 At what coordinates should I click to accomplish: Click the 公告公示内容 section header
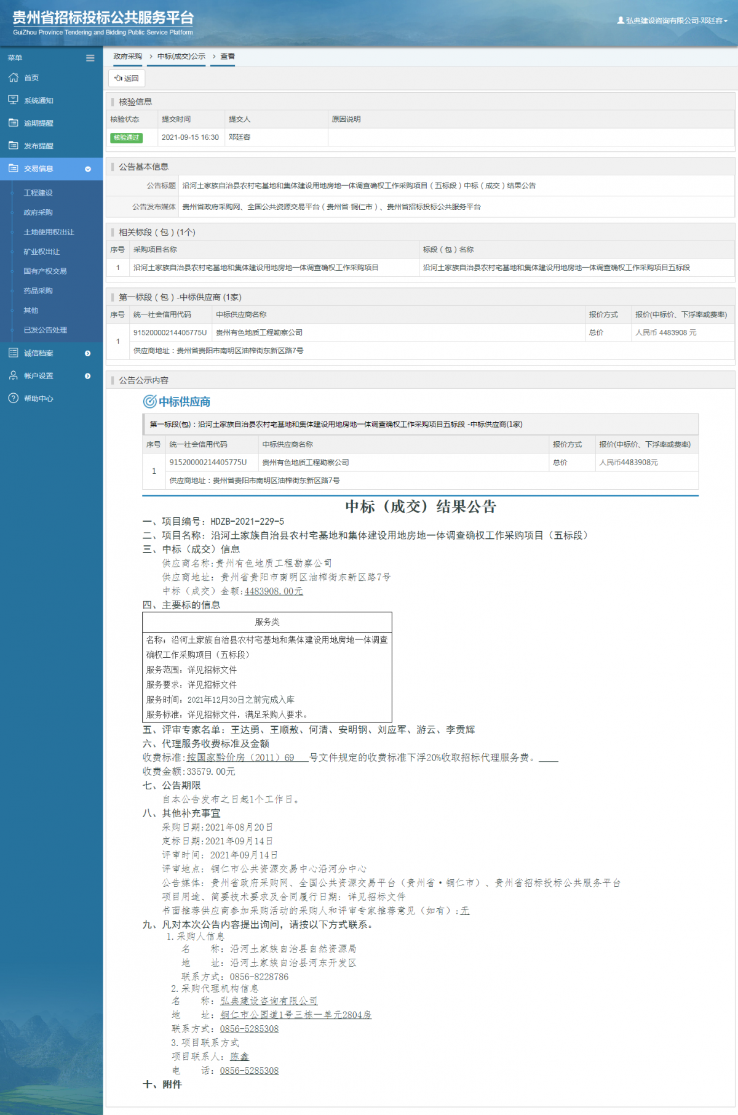(421, 380)
